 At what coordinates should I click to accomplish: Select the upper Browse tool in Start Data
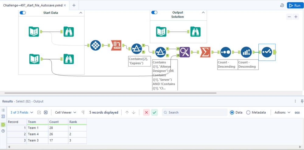coord(69,32)
